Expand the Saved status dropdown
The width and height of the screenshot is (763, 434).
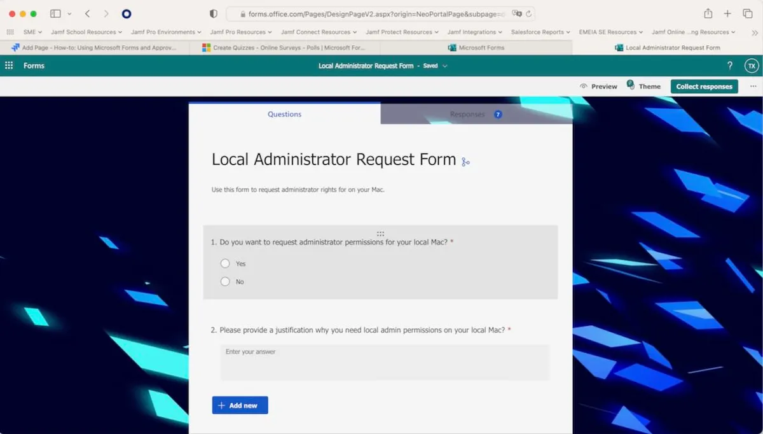tap(444, 65)
